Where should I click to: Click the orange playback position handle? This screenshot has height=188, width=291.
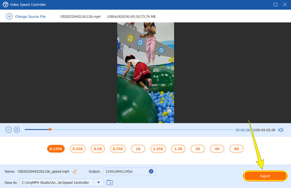pos(50,130)
